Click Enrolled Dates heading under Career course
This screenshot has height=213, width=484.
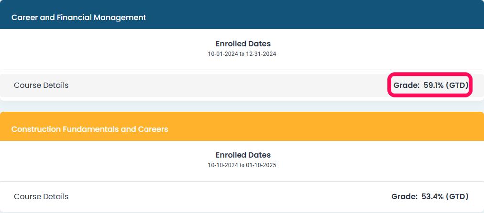243,44
